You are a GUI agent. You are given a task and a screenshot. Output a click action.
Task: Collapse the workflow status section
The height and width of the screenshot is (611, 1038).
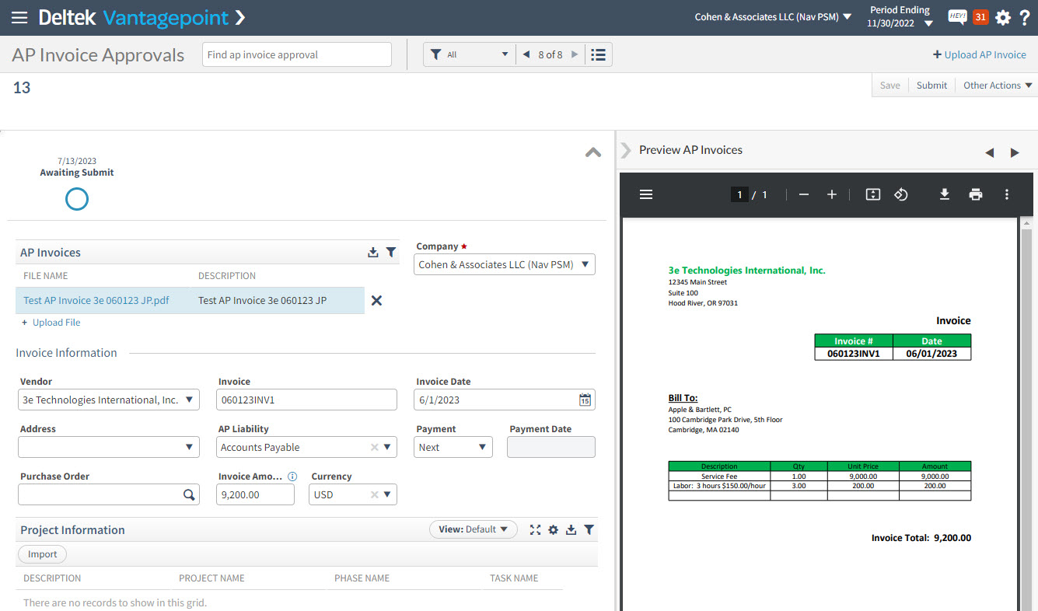[x=593, y=152]
